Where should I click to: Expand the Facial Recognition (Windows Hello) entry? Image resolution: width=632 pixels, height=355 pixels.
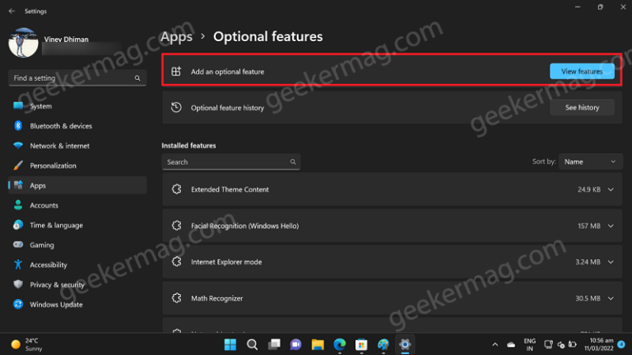(x=611, y=226)
